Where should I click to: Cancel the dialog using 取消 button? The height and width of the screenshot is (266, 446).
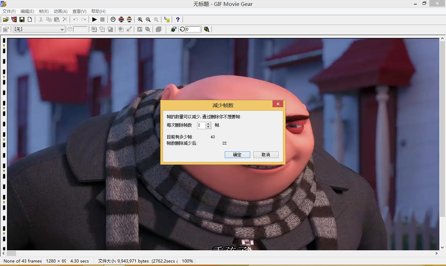pos(266,155)
